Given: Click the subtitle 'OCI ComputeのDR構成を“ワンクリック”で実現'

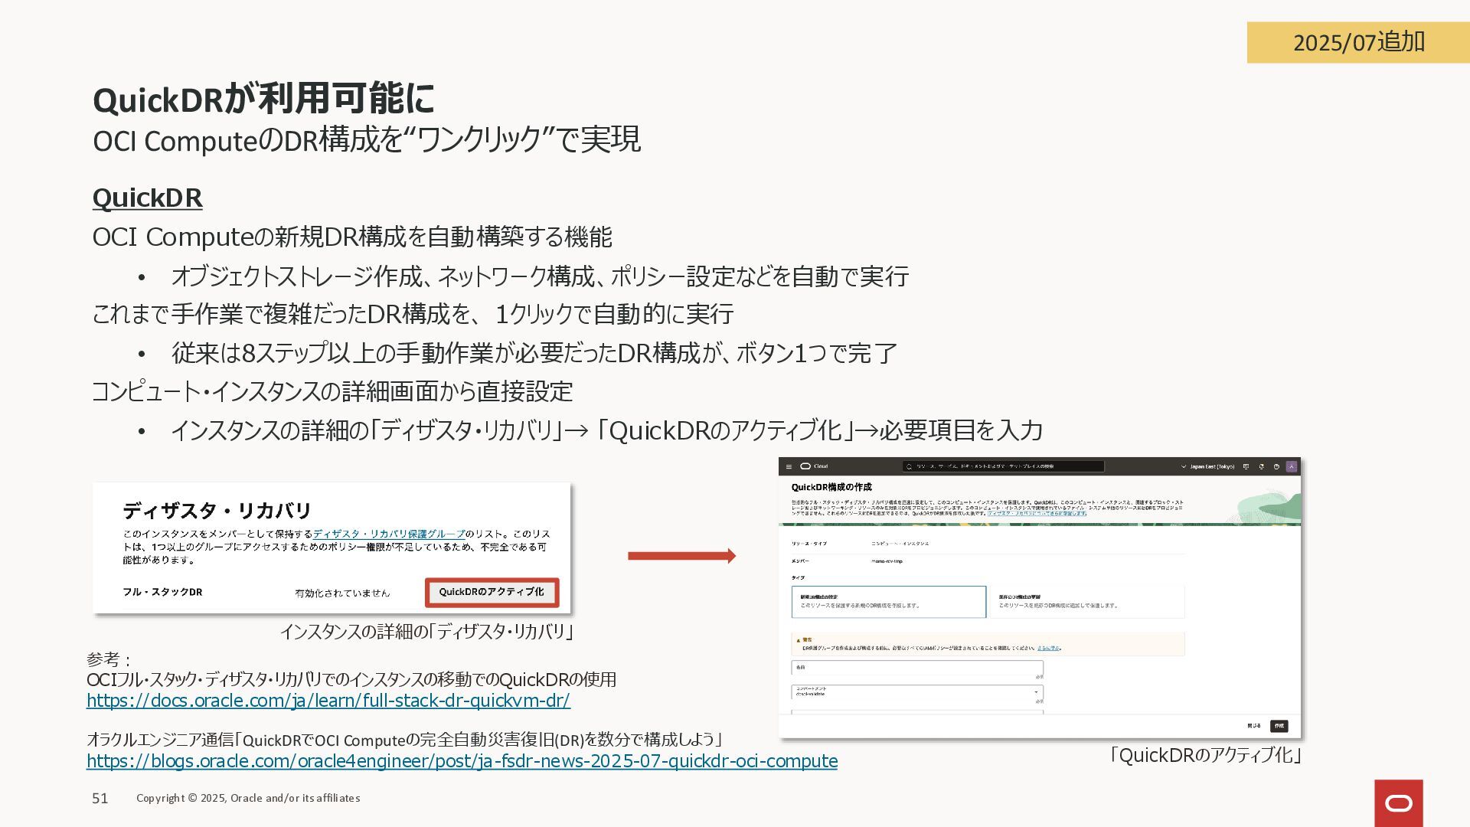Looking at the screenshot, I should click(367, 140).
